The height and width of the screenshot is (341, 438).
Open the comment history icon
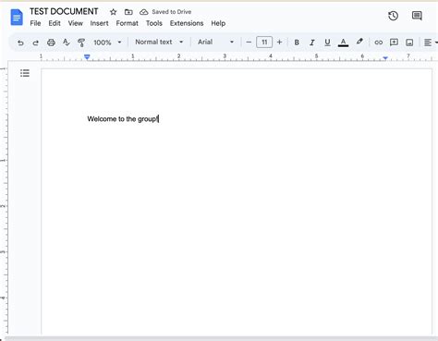(x=417, y=16)
